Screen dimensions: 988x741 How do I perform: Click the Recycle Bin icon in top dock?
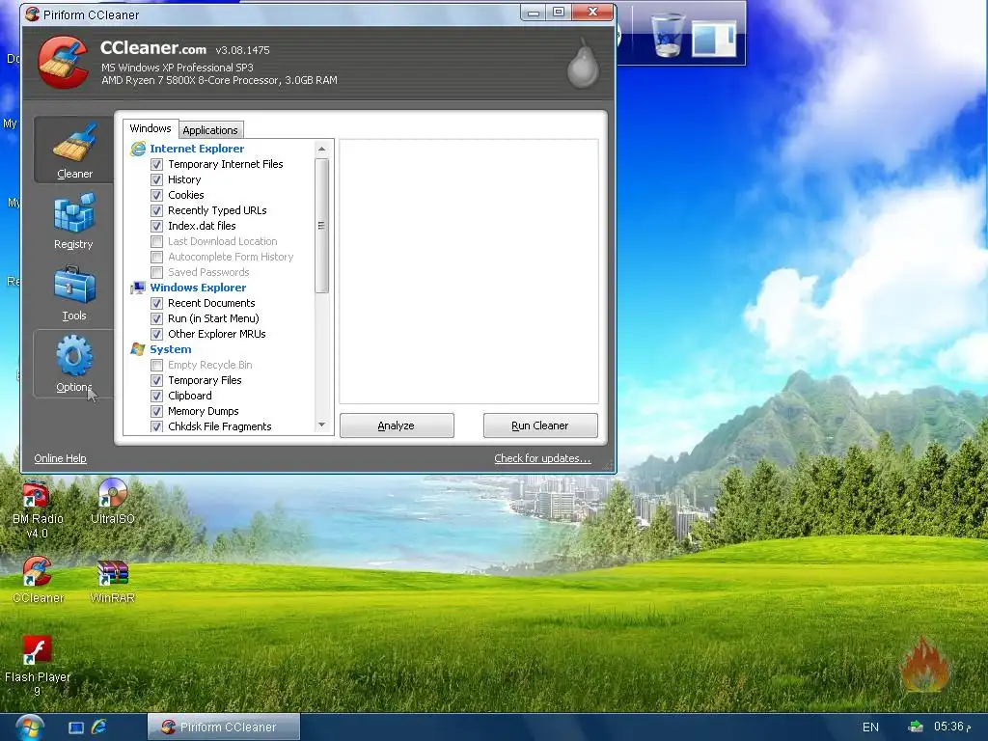pyautogui.click(x=668, y=36)
